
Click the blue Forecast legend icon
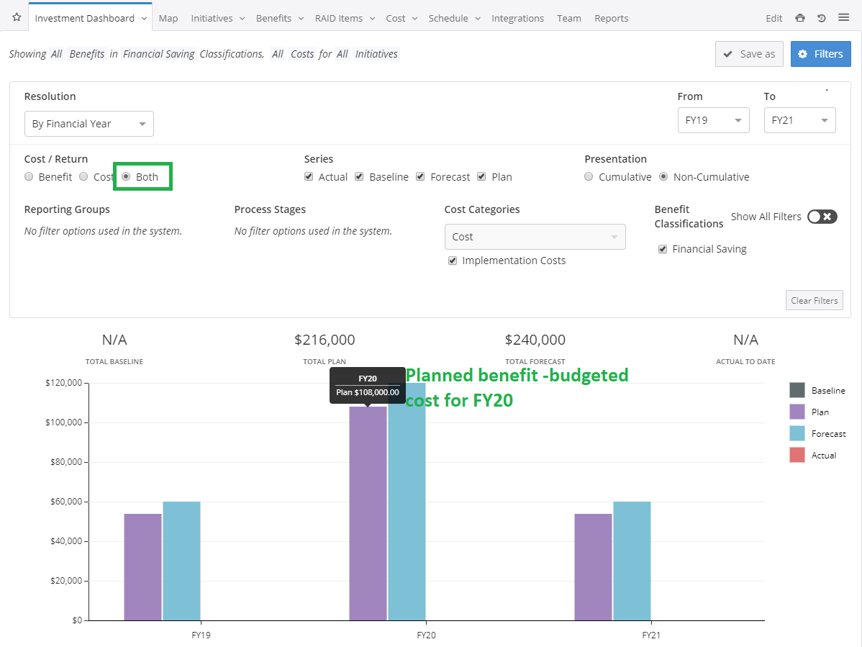click(797, 433)
